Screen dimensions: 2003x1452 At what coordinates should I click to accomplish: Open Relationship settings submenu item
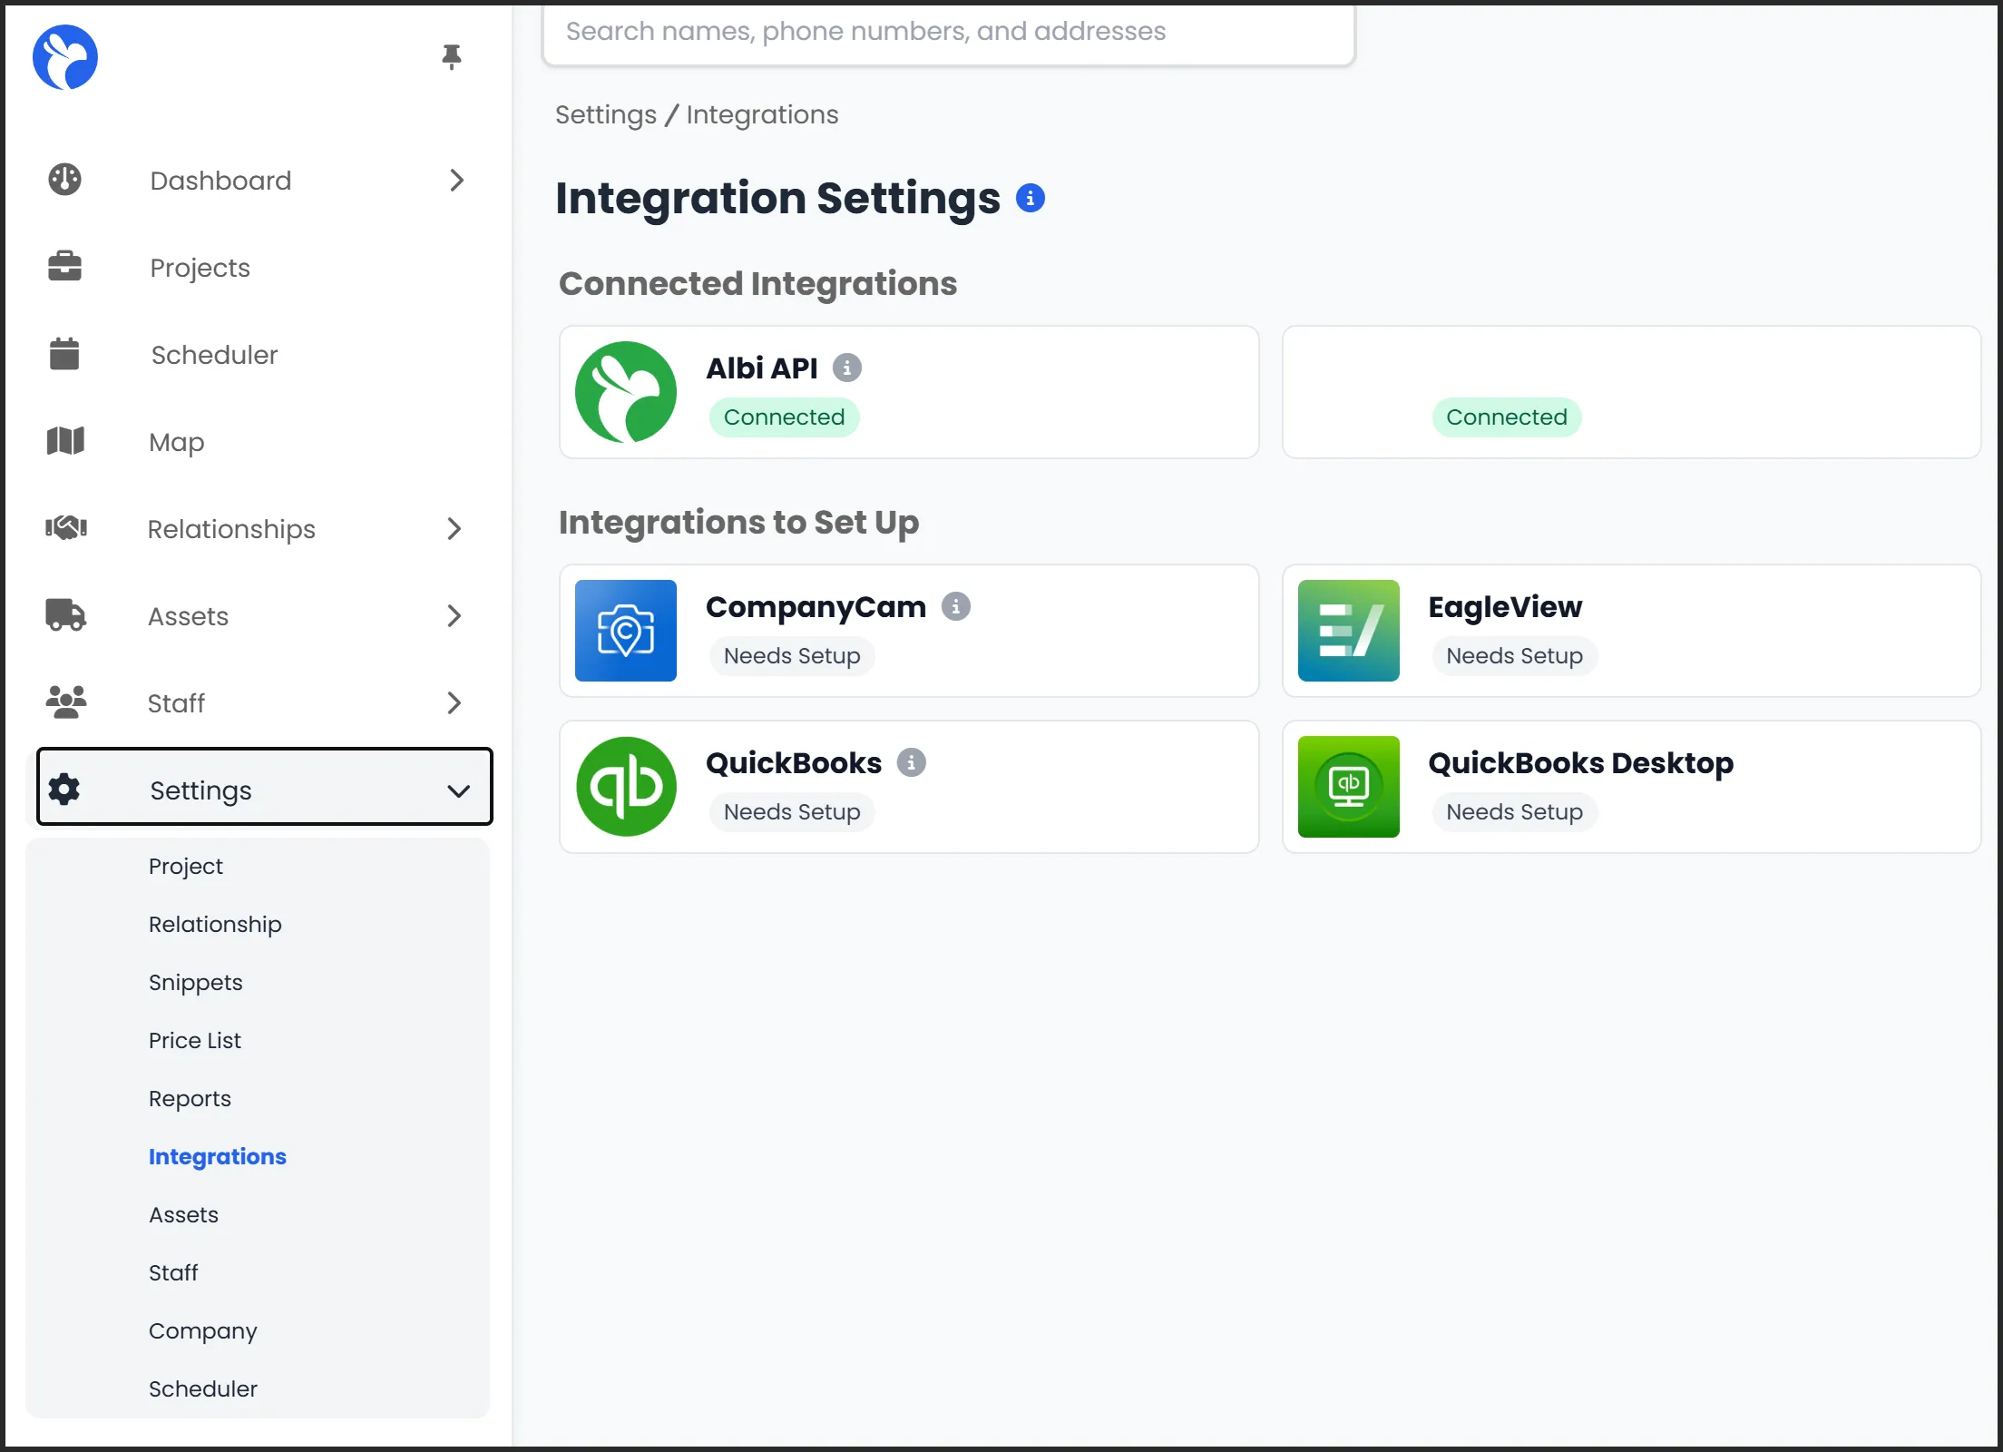[x=215, y=924]
